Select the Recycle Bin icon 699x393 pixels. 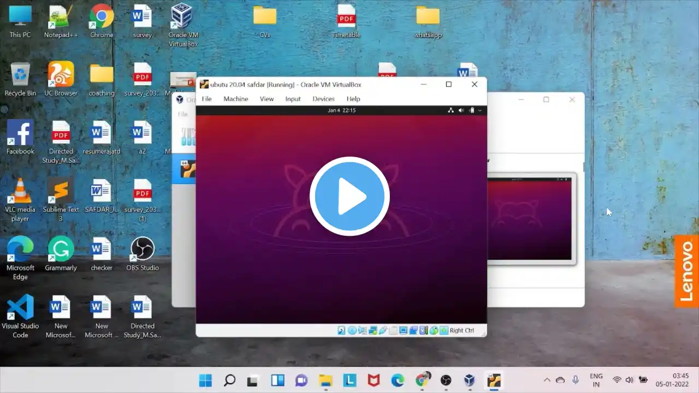20,80
